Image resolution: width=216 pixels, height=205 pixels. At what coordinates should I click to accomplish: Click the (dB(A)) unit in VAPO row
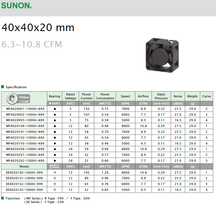(x=178, y=103)
